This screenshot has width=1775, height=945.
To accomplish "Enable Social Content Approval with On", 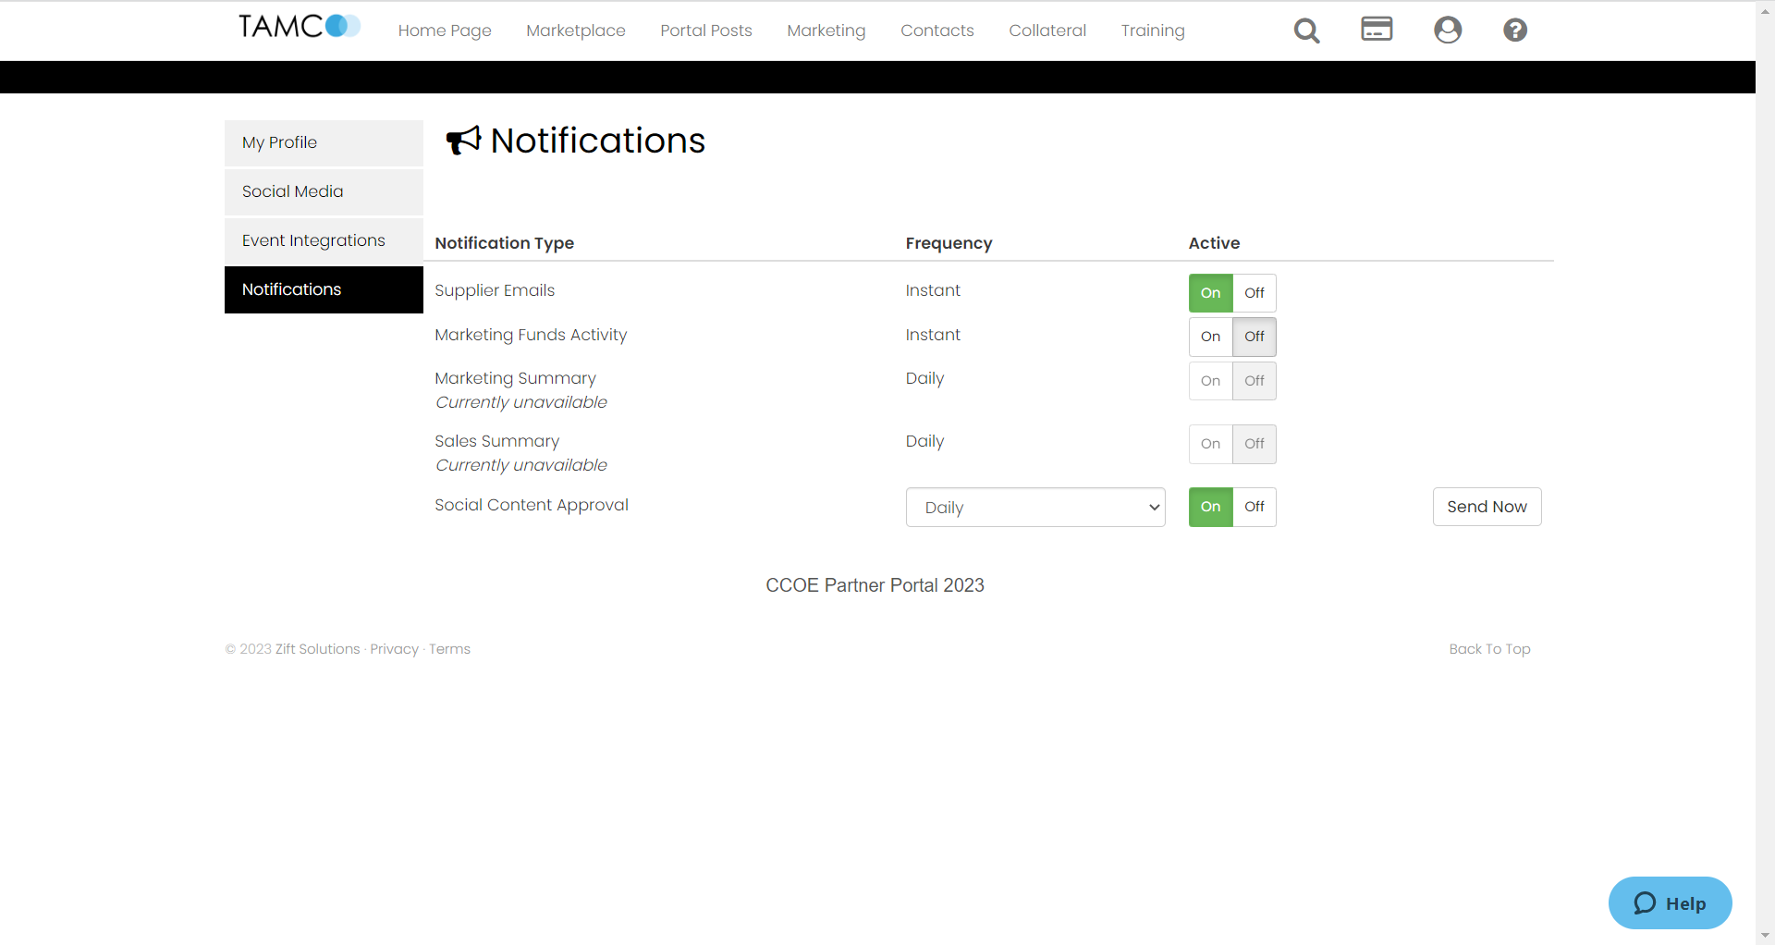I will tap(1210, 507).
